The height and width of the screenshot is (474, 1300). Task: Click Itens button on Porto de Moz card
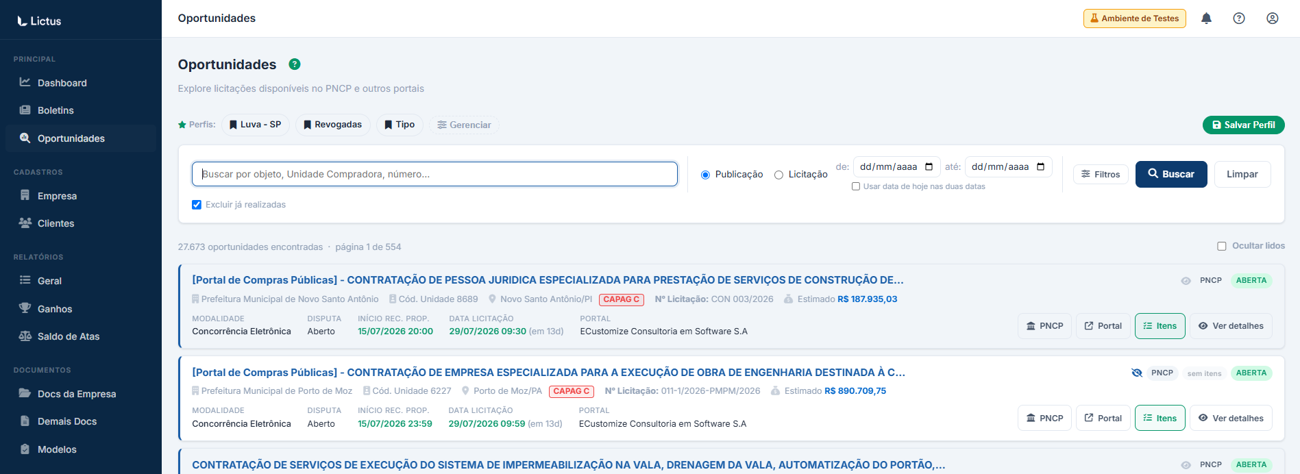(1160, 419)
